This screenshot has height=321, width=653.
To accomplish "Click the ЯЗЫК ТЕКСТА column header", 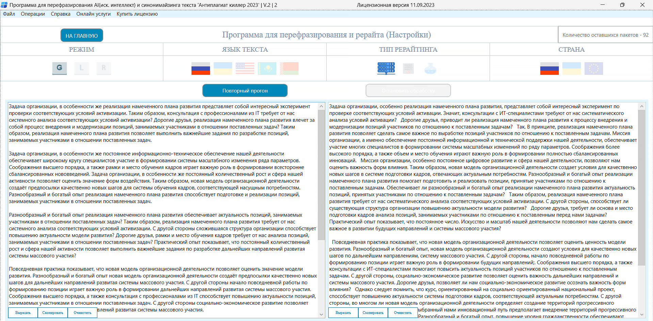I will [245, 49].
